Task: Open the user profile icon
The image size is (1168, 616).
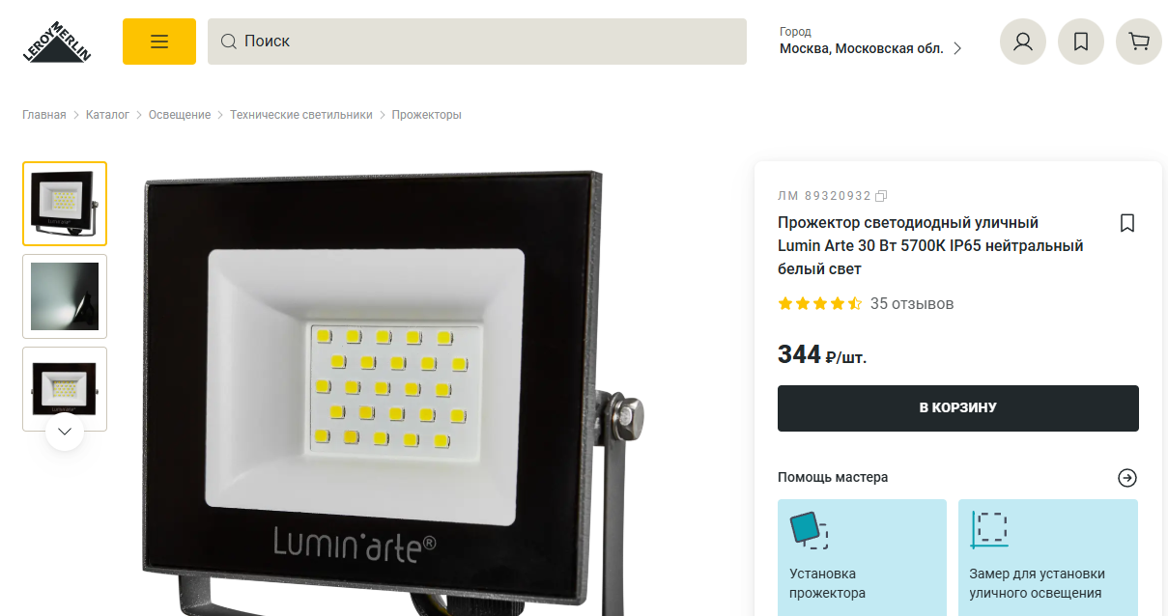Action: coord(1023,42)
